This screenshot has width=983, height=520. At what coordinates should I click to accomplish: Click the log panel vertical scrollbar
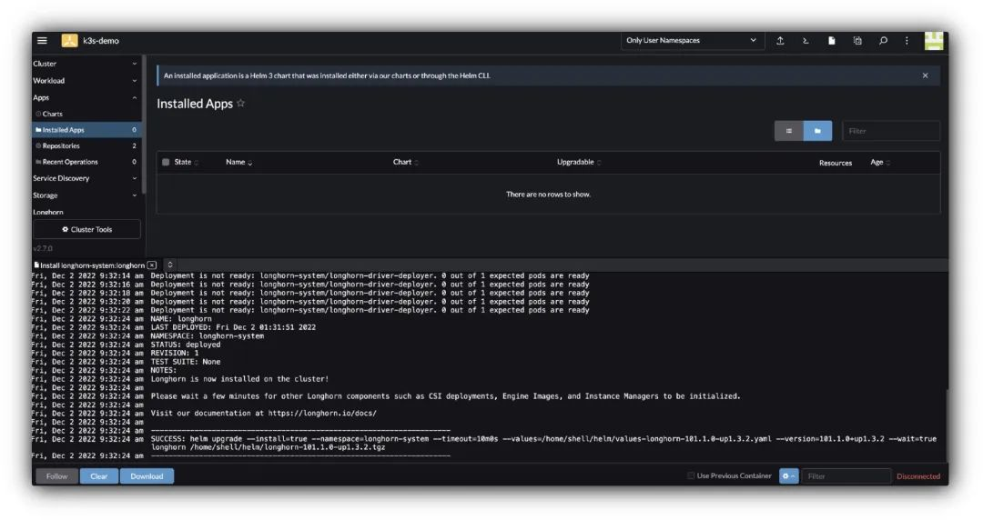[946, 426]
